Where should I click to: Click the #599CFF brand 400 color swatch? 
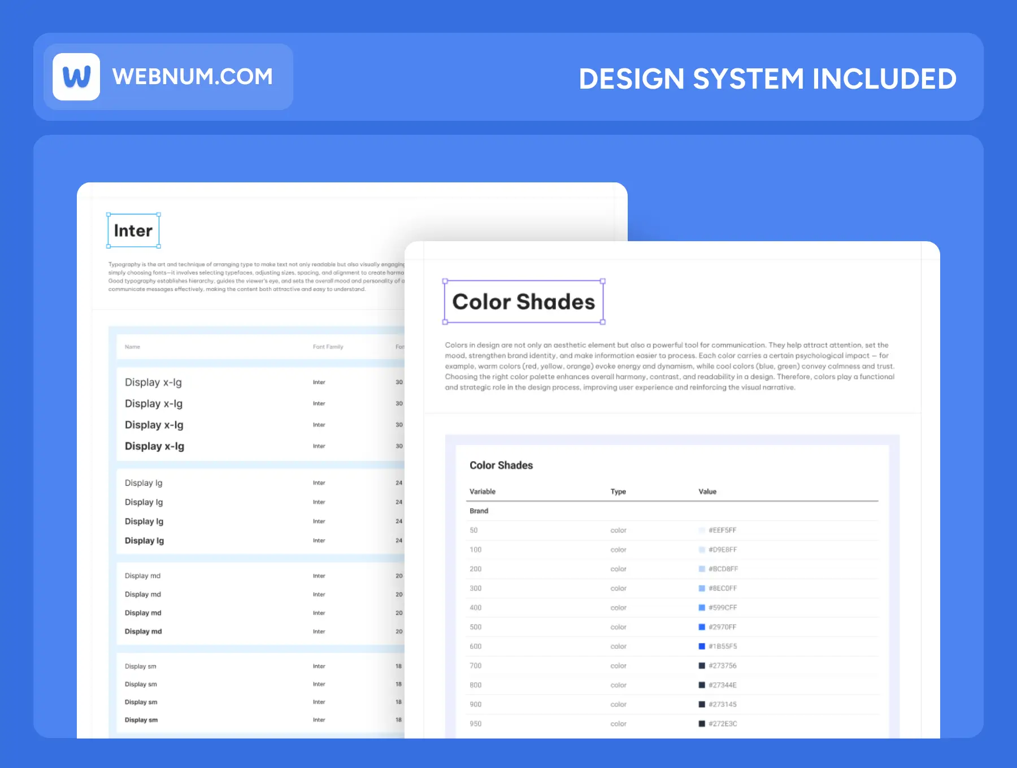click(701, 607)
